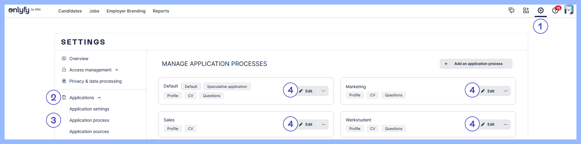This screenshot has height=144, width=581.
Task: Open more options for Werkstudent process
Action: pyautogui.click(x=505, y=124)
